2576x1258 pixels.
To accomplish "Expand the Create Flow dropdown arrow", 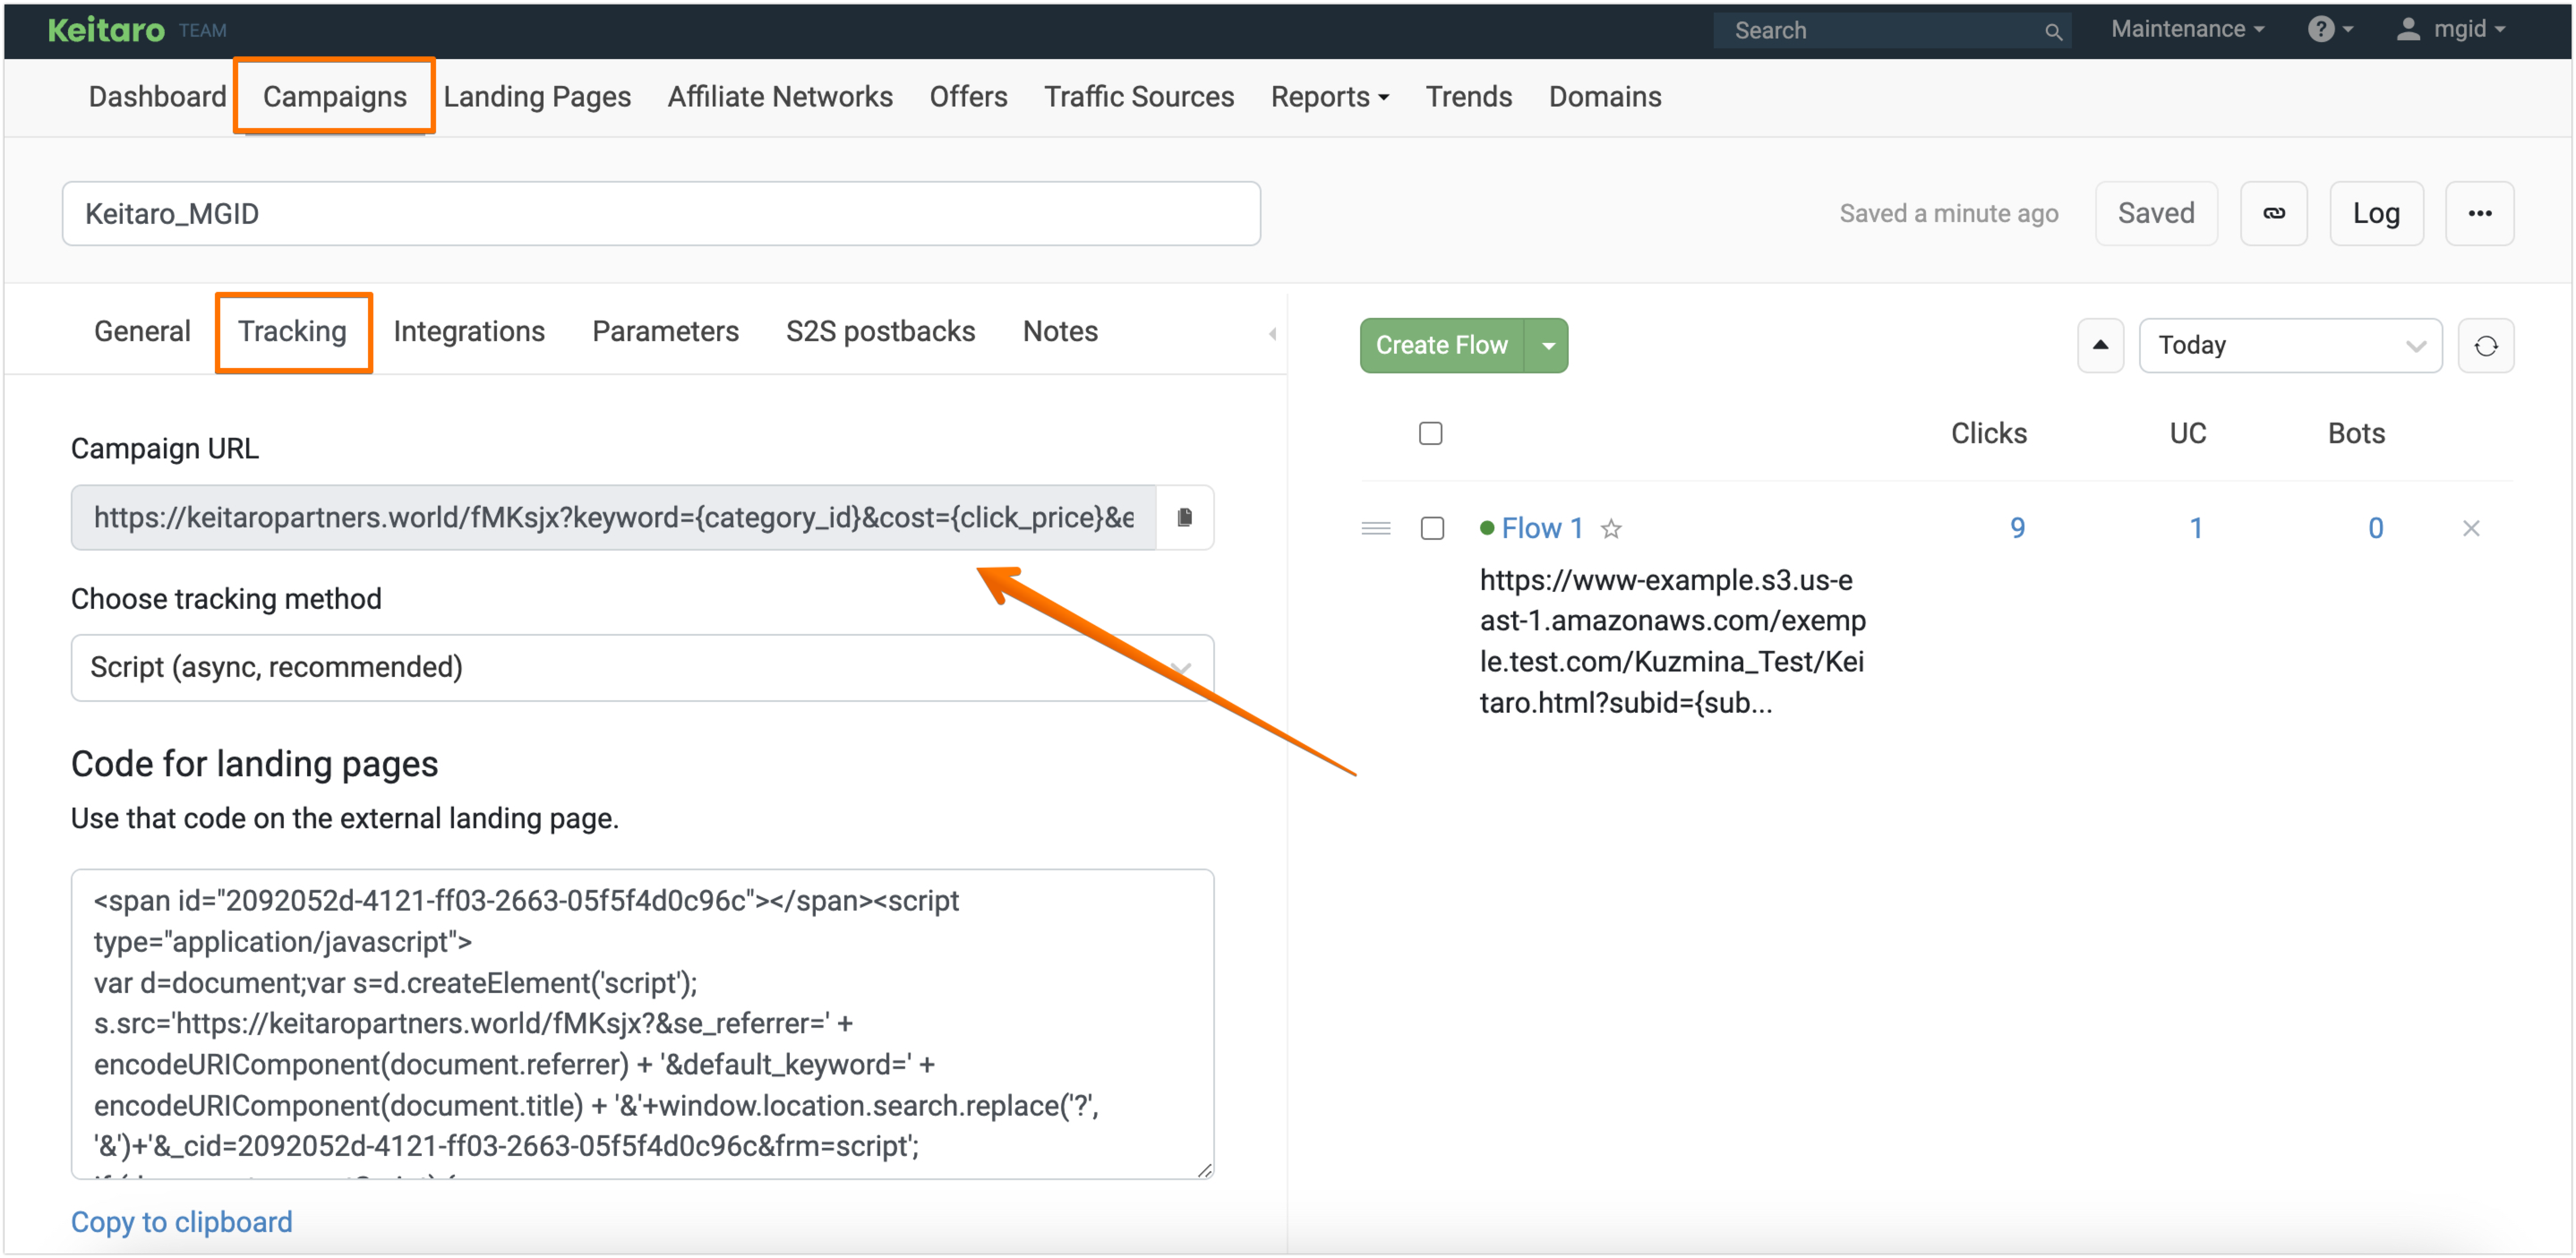I will [1547, 346].
